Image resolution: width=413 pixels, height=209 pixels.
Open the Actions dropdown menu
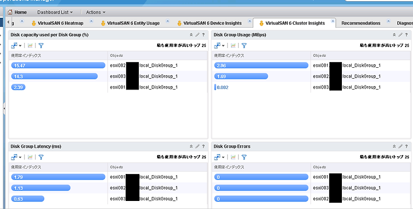tap(96, 12)
